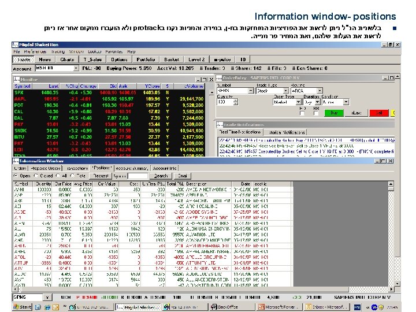Click the IO toolbar button
The image size is (416, 312).
[x=243, y=60]
